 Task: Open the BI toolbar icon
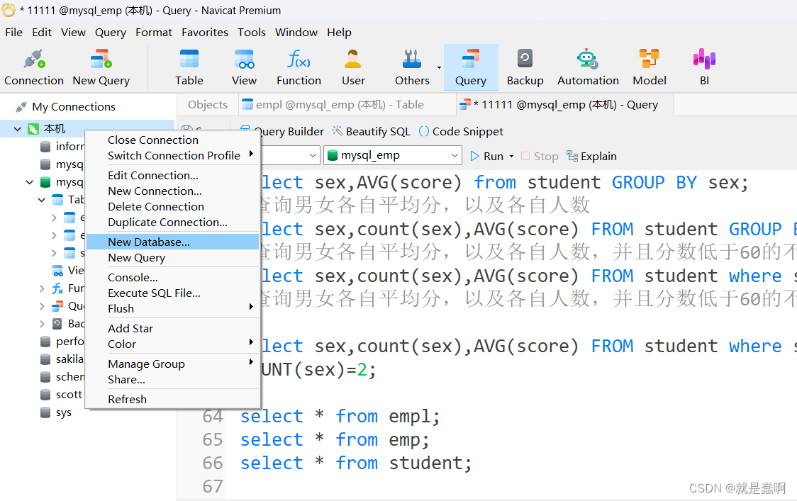pos(704,67)
